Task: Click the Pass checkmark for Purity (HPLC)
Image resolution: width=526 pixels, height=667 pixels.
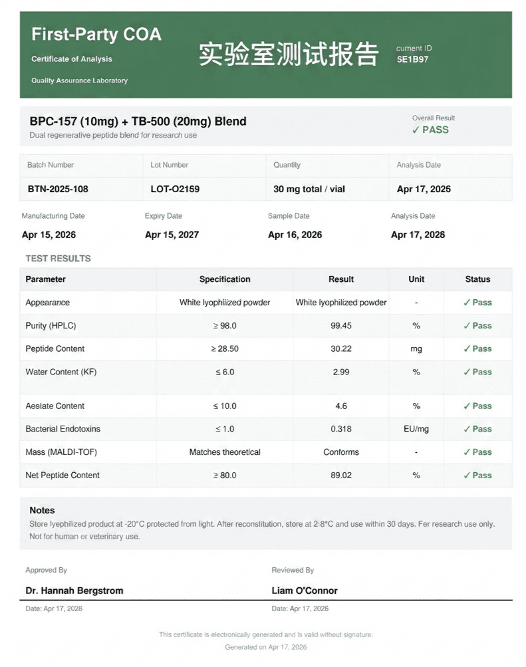Action: click(x=466, y=326)
